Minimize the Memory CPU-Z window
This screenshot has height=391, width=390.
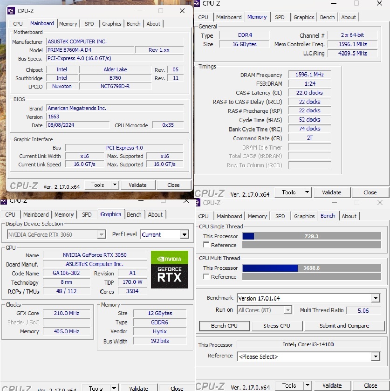tap(334, 3)
